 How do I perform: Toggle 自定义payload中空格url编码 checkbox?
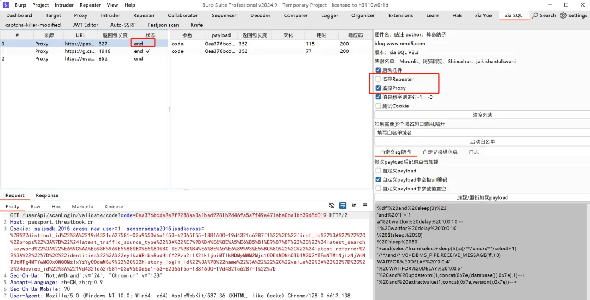[378, 180]
